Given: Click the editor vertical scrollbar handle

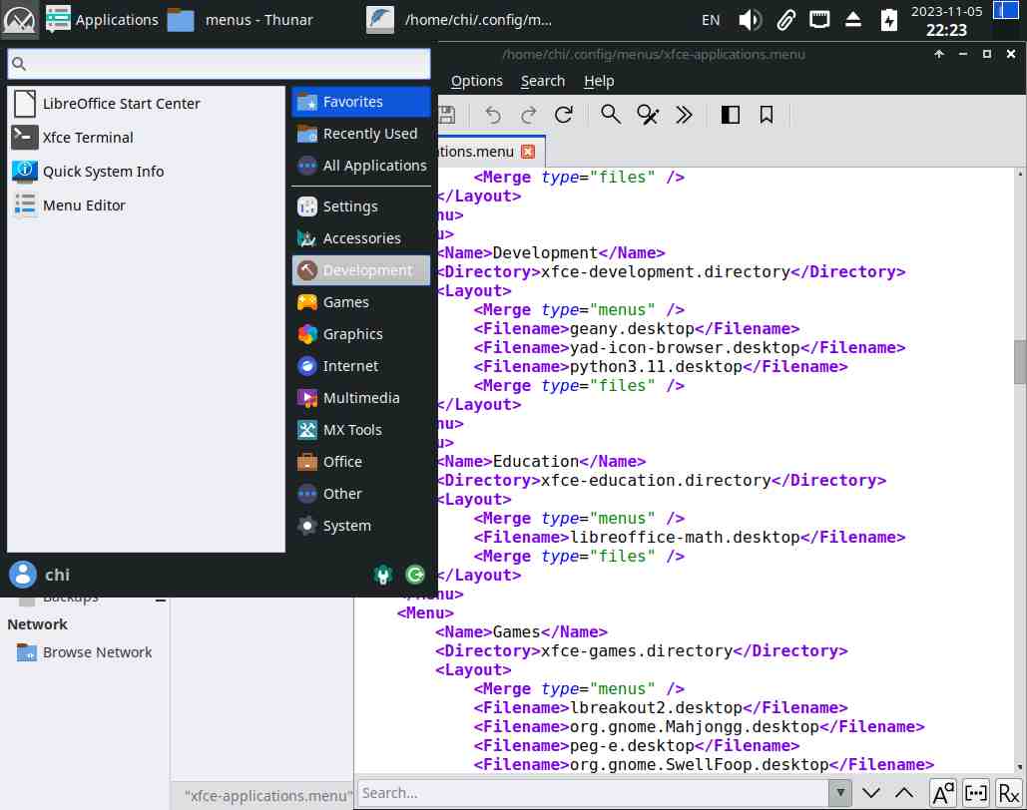Looking at the screenshot, I should (x=1020, y=361).
